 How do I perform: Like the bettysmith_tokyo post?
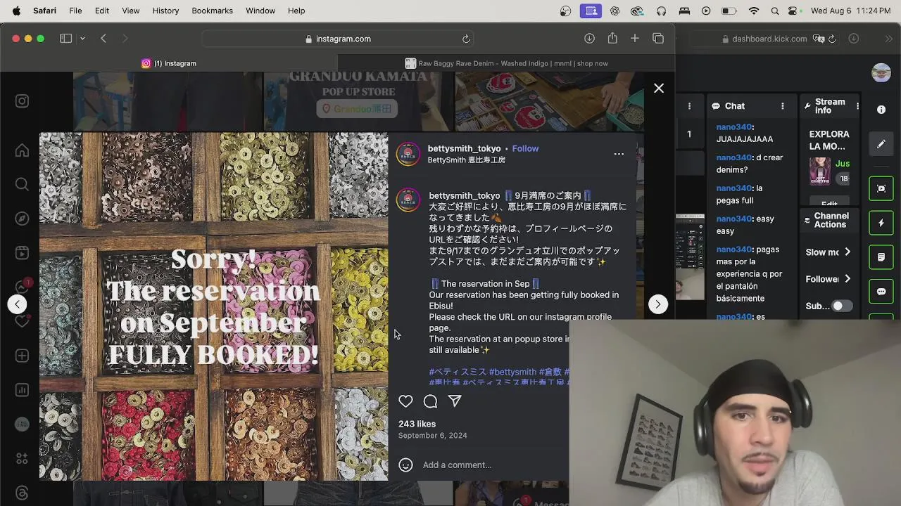[x=405, y=401]
